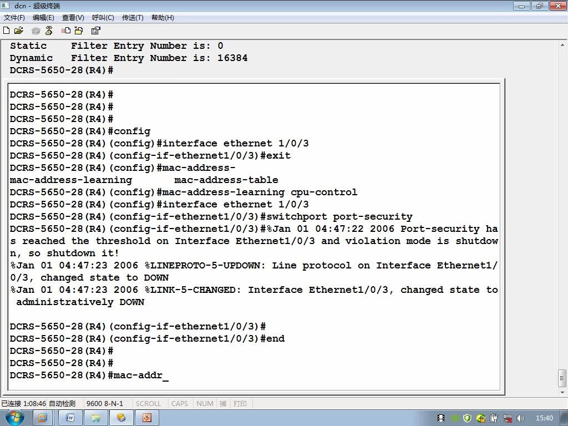
Task: Click the NUM status indicator
Action: pyautogui.click(x=205, y=404)
